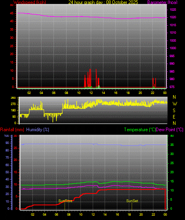The image size is (185, 220).
Task: Click the 100 humidity axis value
Action: (7, 136)
